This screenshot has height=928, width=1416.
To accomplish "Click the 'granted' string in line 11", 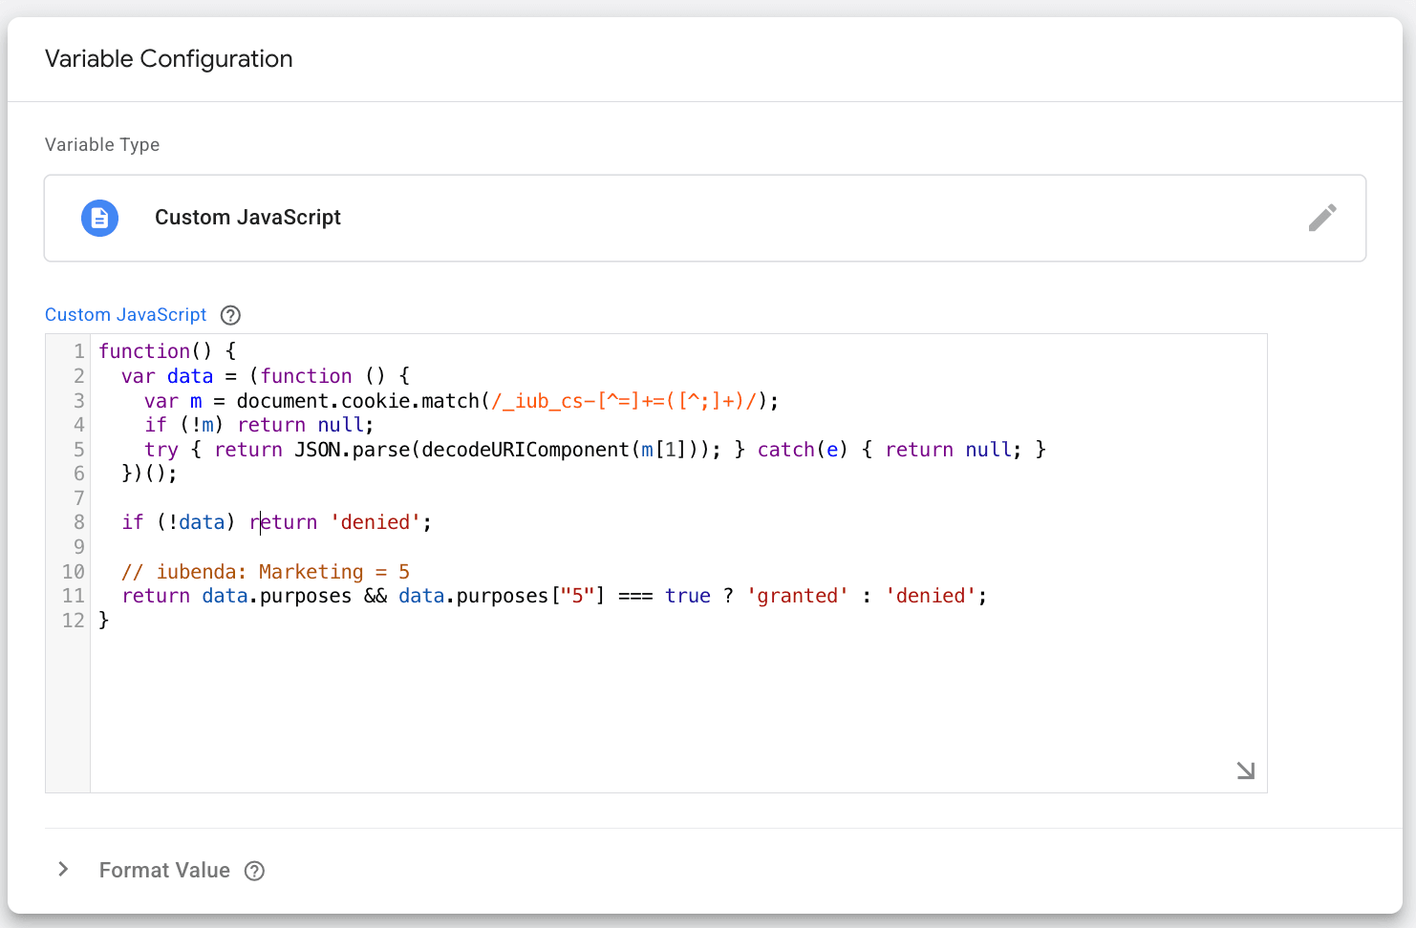I will [x=798, y=596].
